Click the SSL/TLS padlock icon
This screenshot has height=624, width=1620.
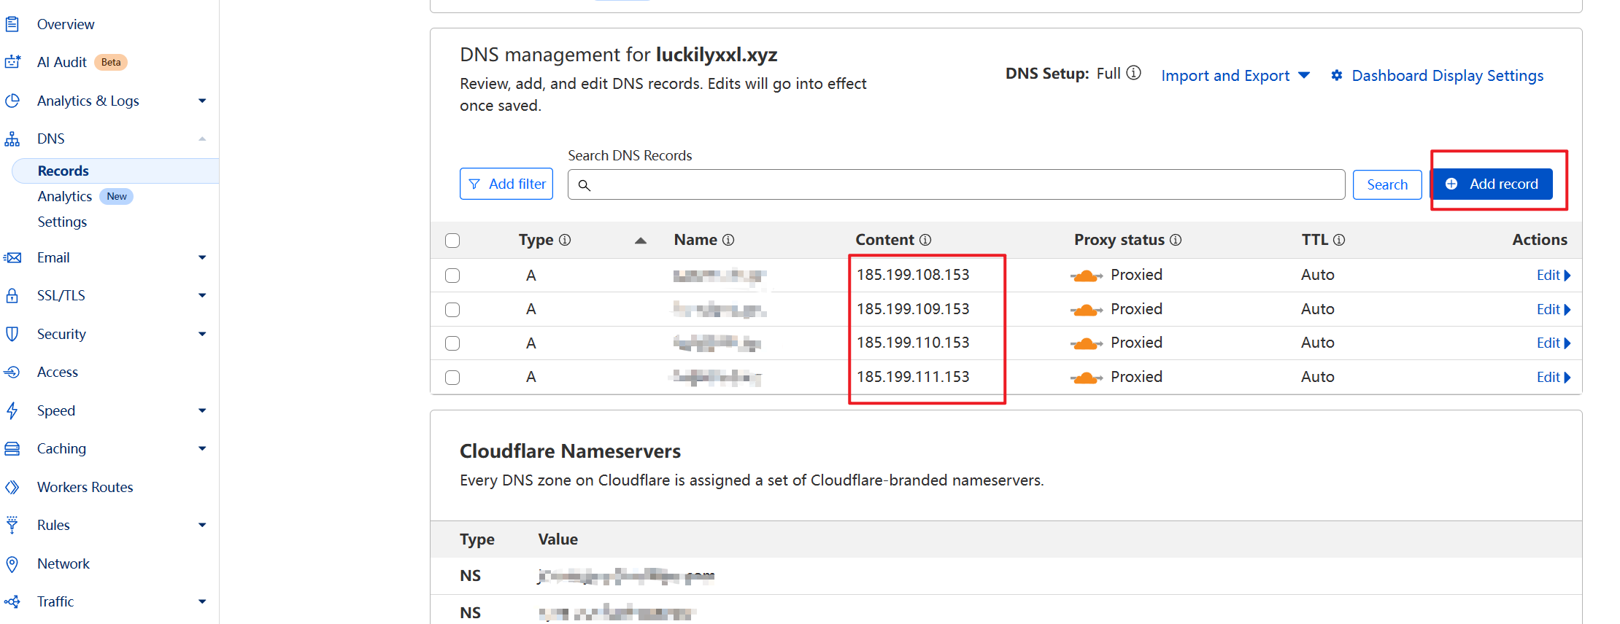tap(12, 295)
